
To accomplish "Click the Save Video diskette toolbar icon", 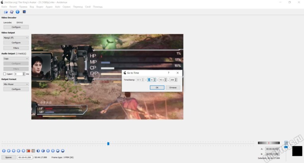I will (12, 12).
